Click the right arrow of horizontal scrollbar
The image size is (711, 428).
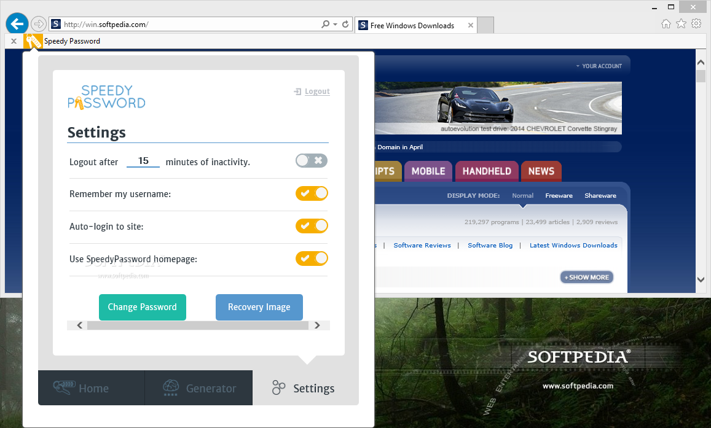317,325
